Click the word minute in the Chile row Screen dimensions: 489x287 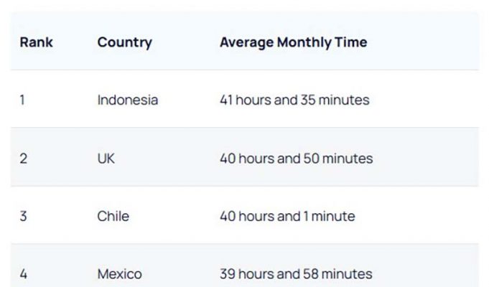click(x=332, y=216)
